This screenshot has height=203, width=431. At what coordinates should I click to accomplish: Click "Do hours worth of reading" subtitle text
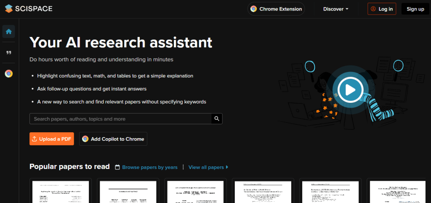(101, 59)
